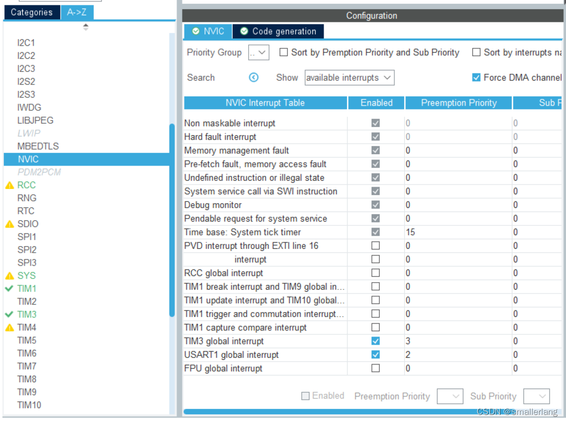Toggle Sort by interrupts names checkbox
Viewport: 566px width, 422px height.
point(477,53)
